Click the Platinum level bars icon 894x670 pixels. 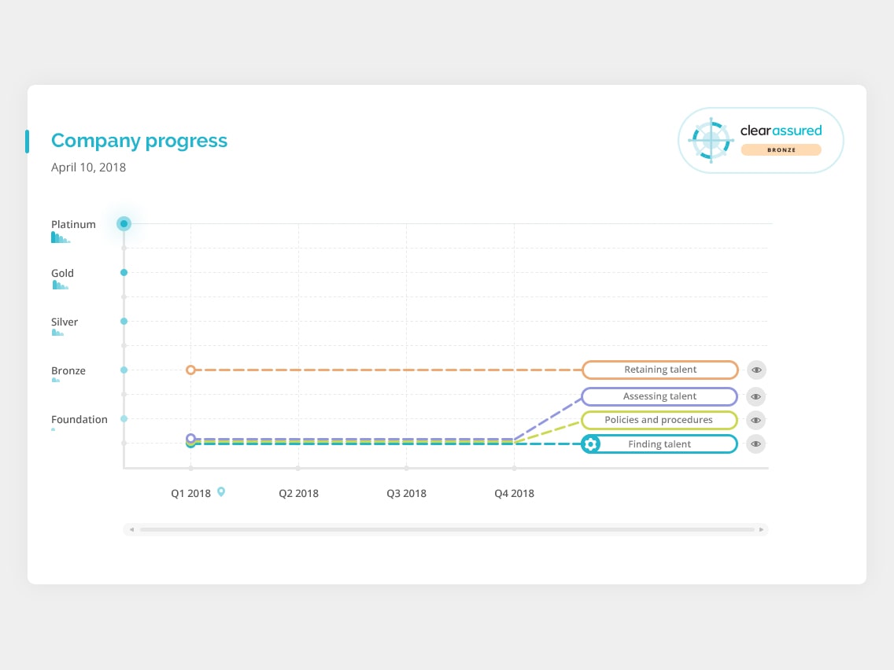(60, 237)
